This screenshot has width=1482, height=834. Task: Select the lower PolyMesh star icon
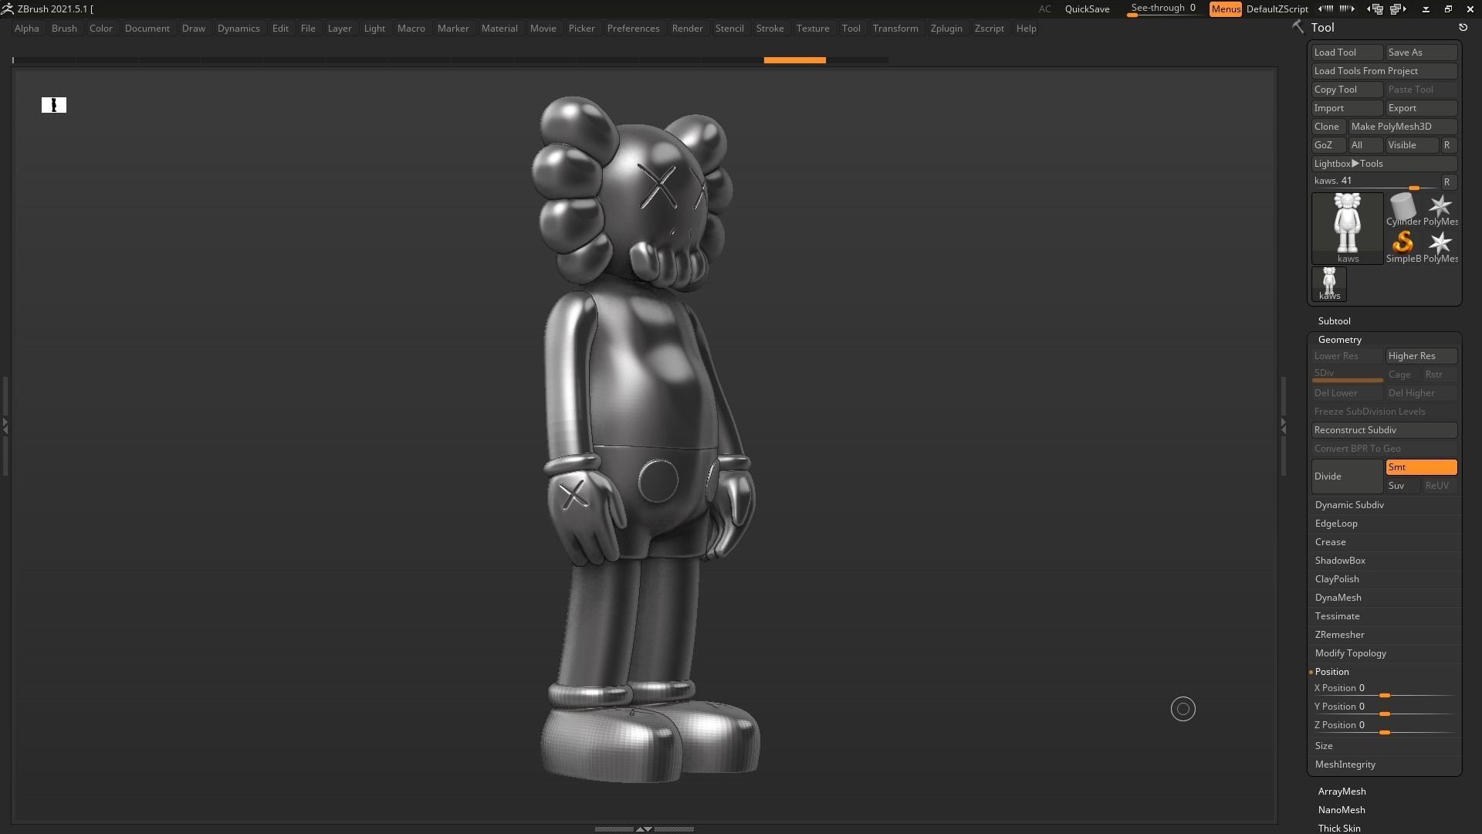coord(1440,246)
